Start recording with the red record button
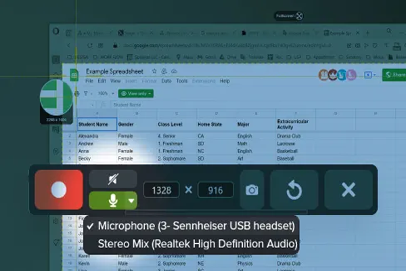 [x=58, y=190]
